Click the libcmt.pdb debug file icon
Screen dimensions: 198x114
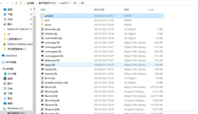42,92
